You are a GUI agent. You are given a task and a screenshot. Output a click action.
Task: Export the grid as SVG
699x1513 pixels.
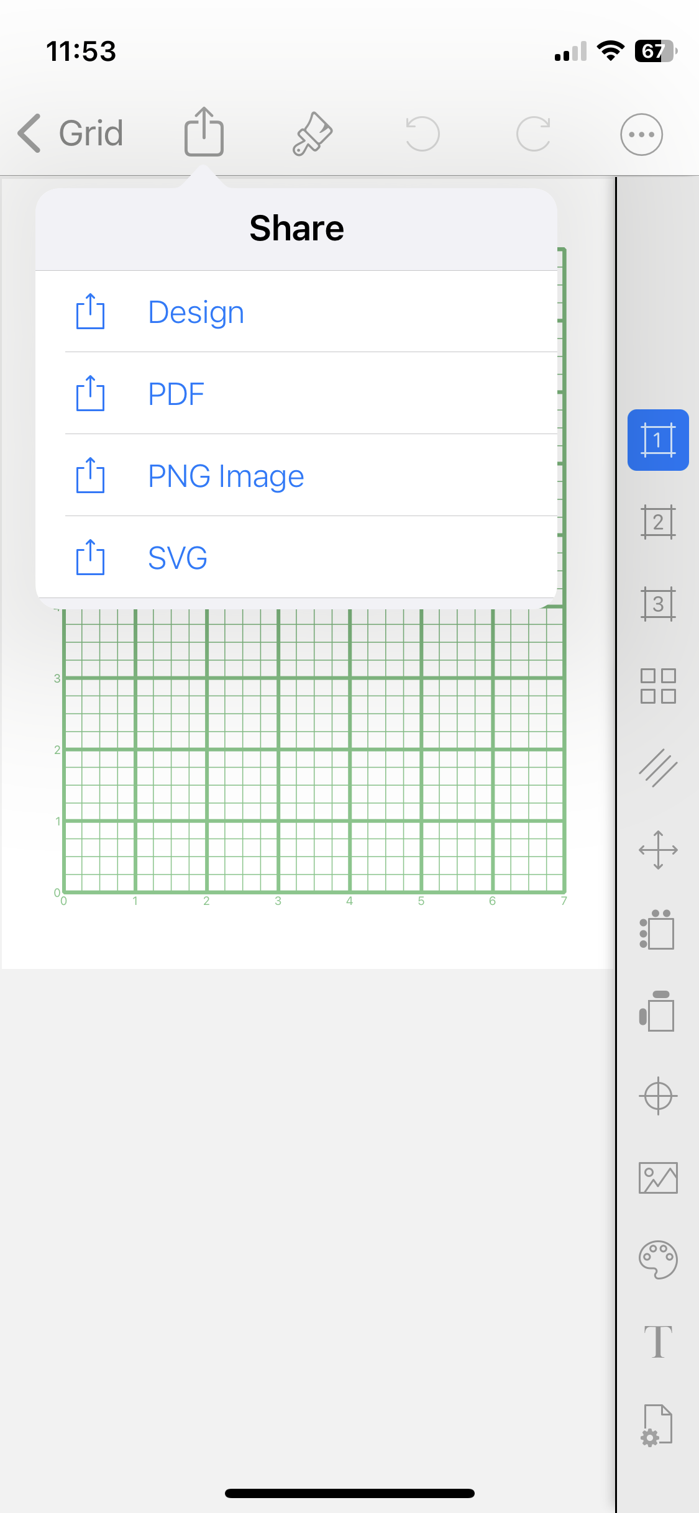pyautogui.click(x=177, y=558)
